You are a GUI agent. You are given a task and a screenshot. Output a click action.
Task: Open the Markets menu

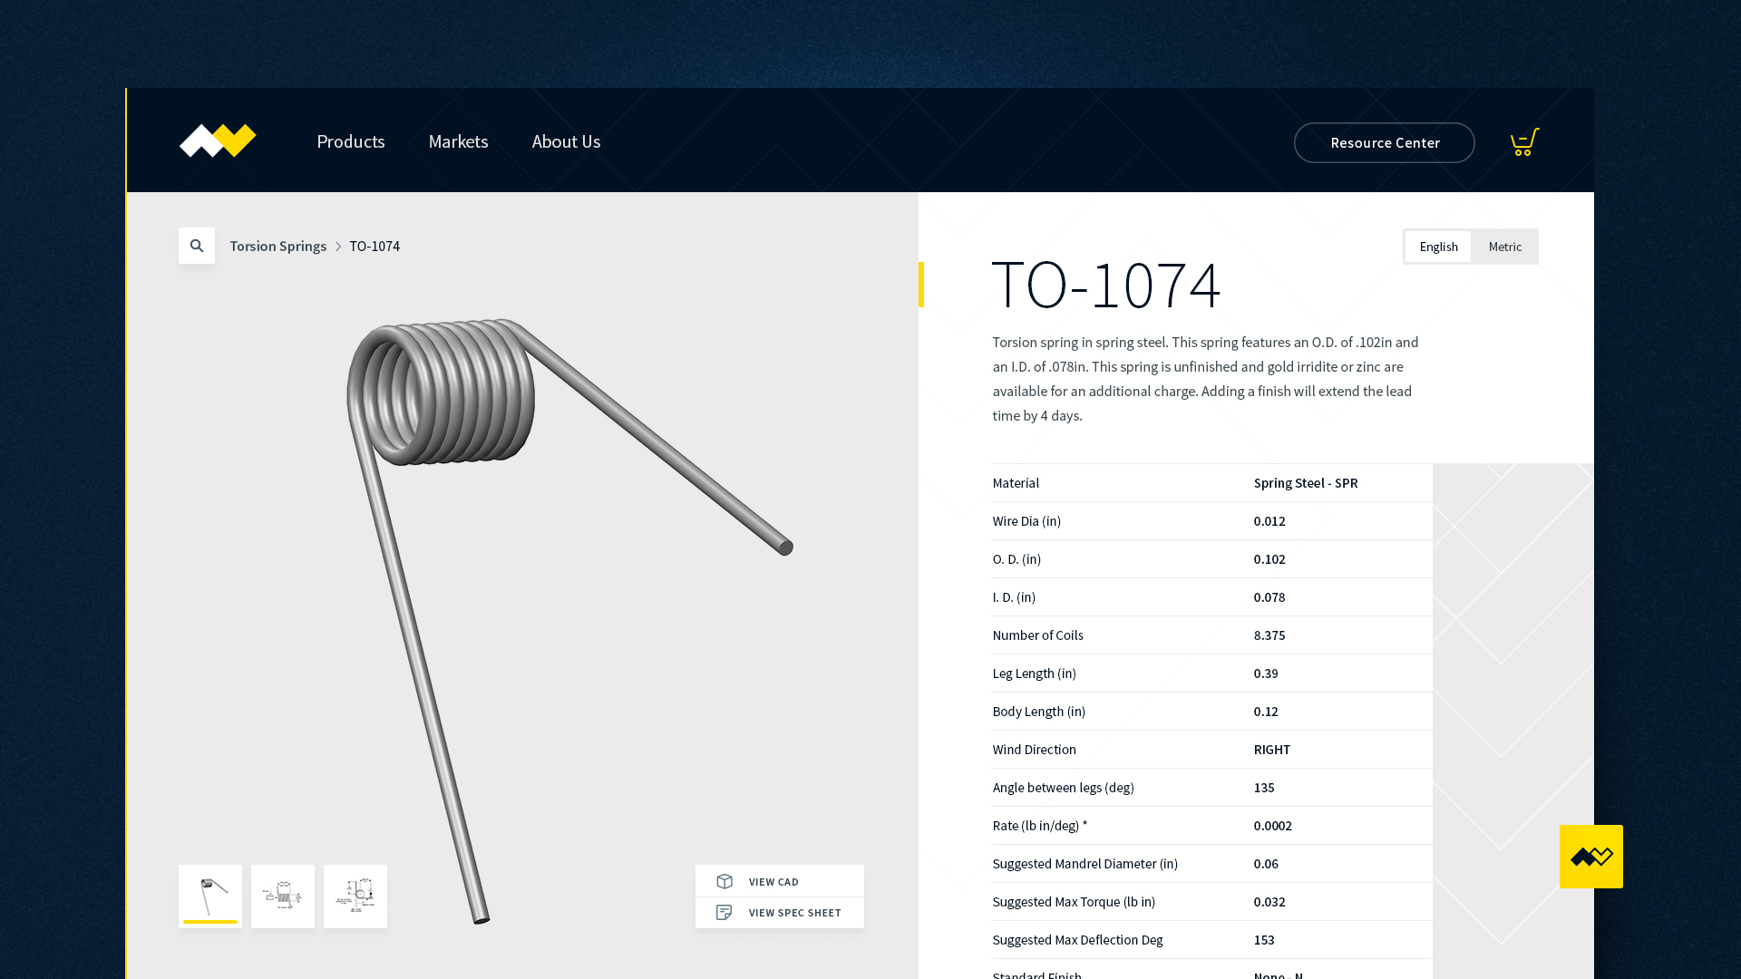pyautogui.click(x=458, y=141)
